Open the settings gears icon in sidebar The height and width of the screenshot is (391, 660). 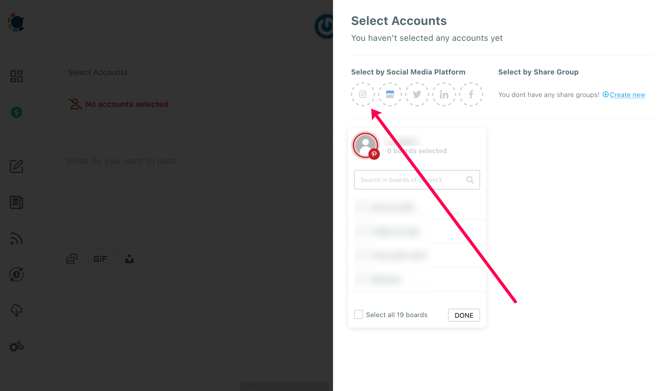(17, 347)
